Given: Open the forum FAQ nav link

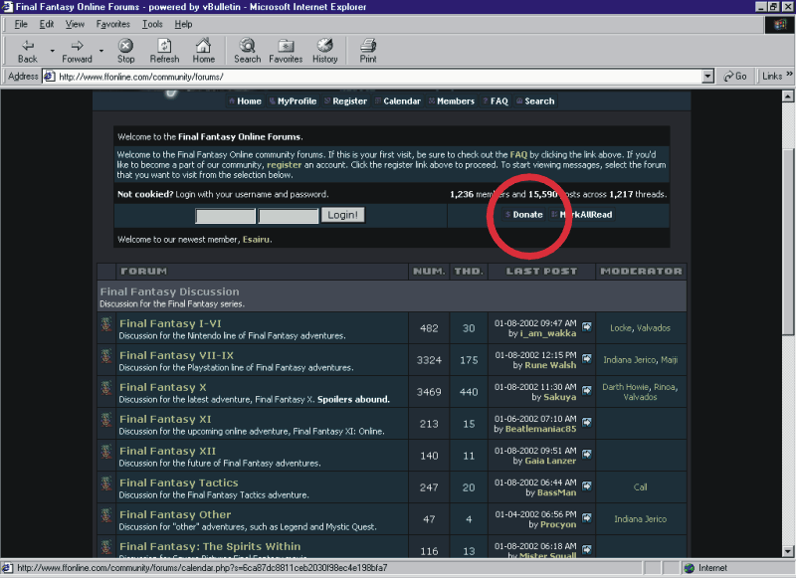Looking at the screenshot, I should coord(496,101).
